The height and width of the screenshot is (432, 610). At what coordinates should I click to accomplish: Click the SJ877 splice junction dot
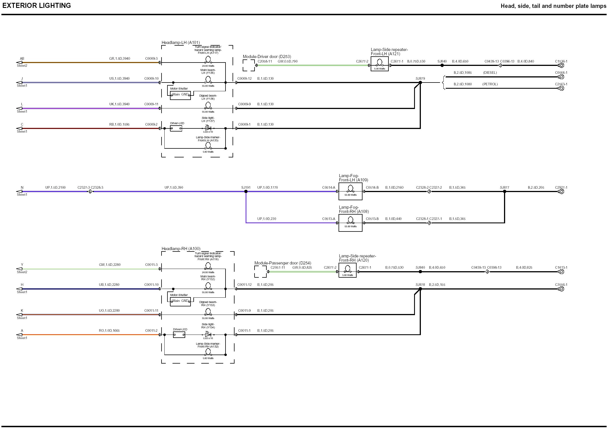click(505, 191)
